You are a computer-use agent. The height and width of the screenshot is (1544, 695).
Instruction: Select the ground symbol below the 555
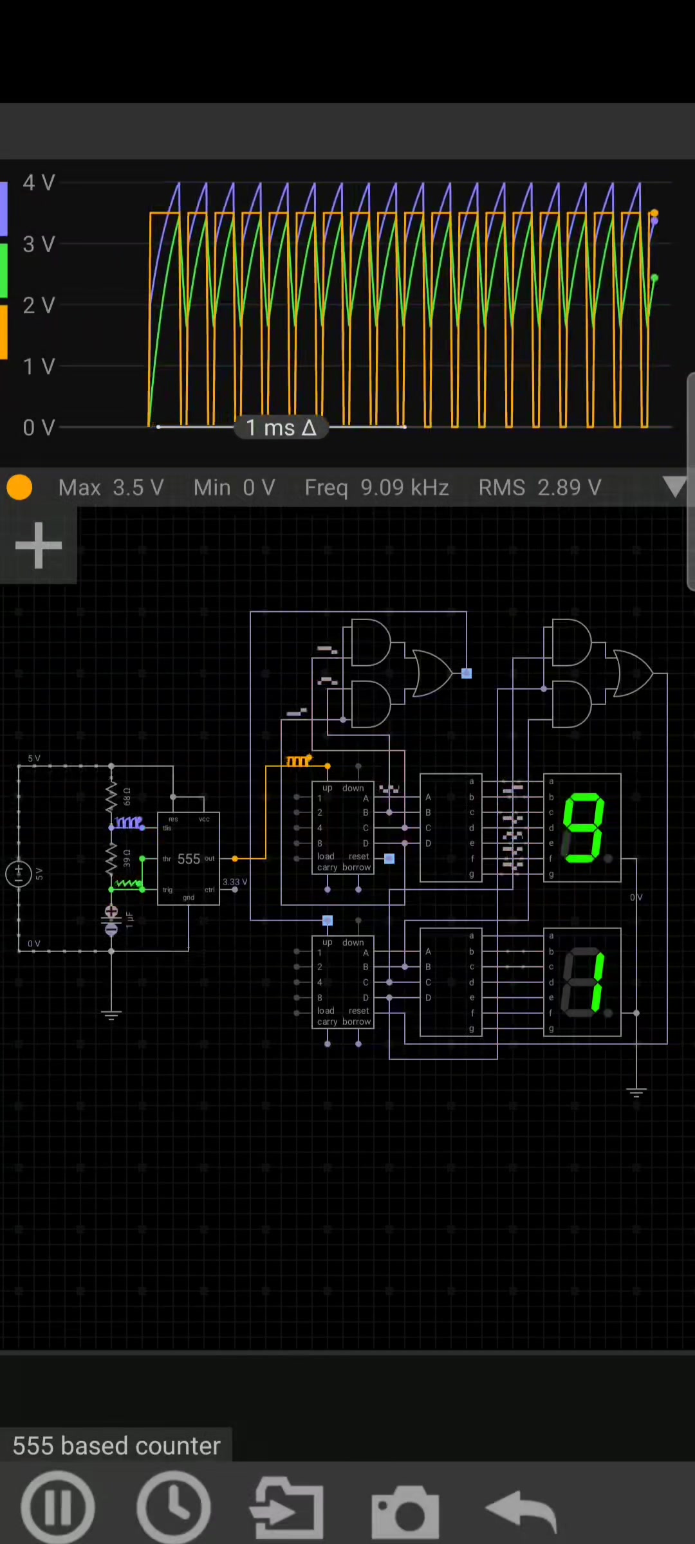(x=111, y=1015)
